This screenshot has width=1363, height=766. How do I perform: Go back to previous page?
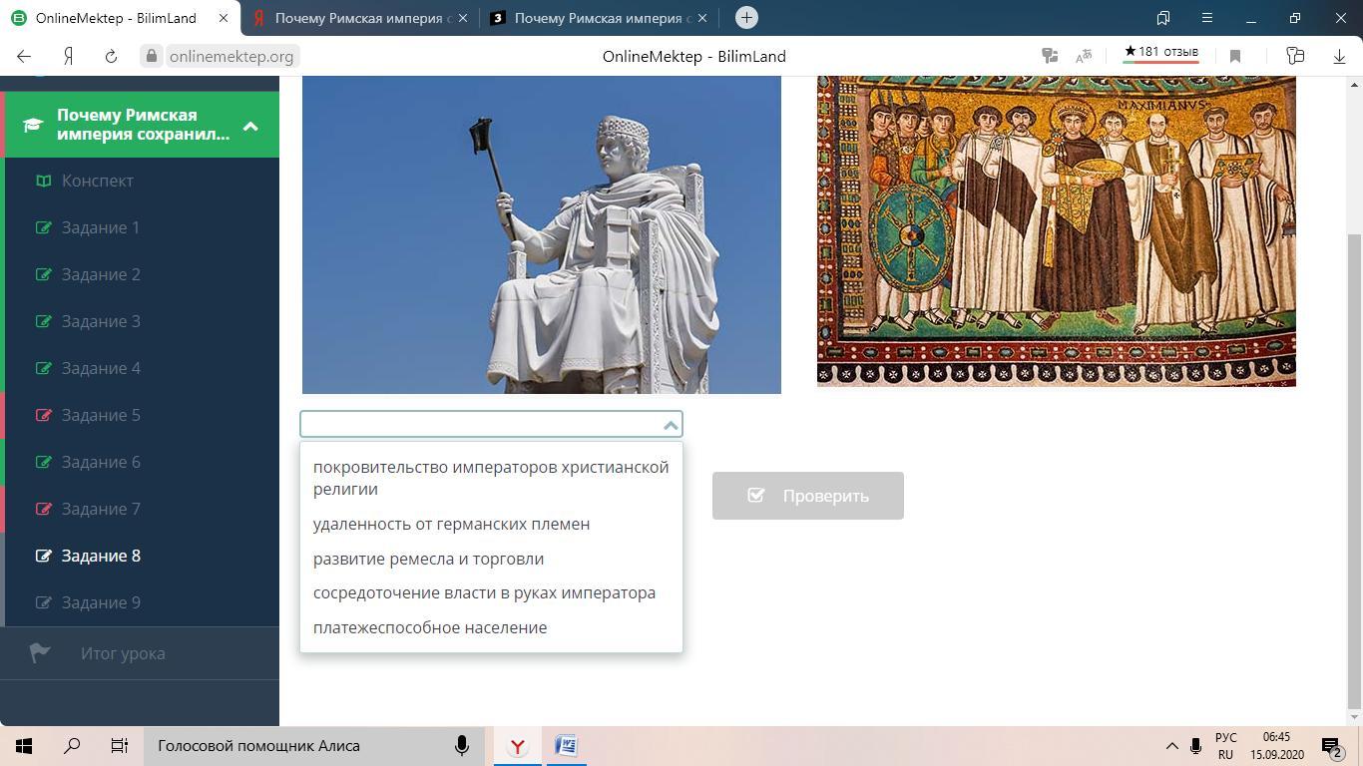point(24,56)
